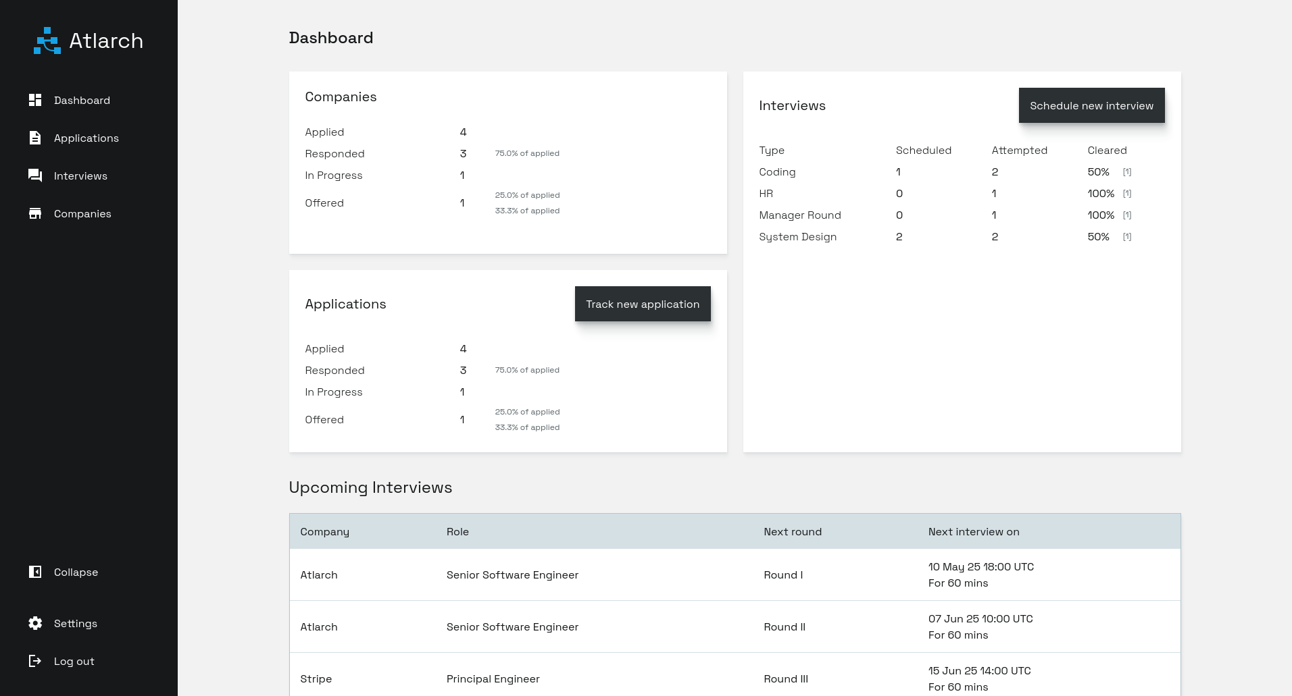
Task: Click the Atlarch logo icon
Action: pyautogui.click(x=46, y=41)
